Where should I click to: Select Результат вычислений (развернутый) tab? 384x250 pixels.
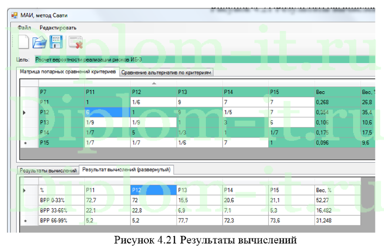coord(126,170)
